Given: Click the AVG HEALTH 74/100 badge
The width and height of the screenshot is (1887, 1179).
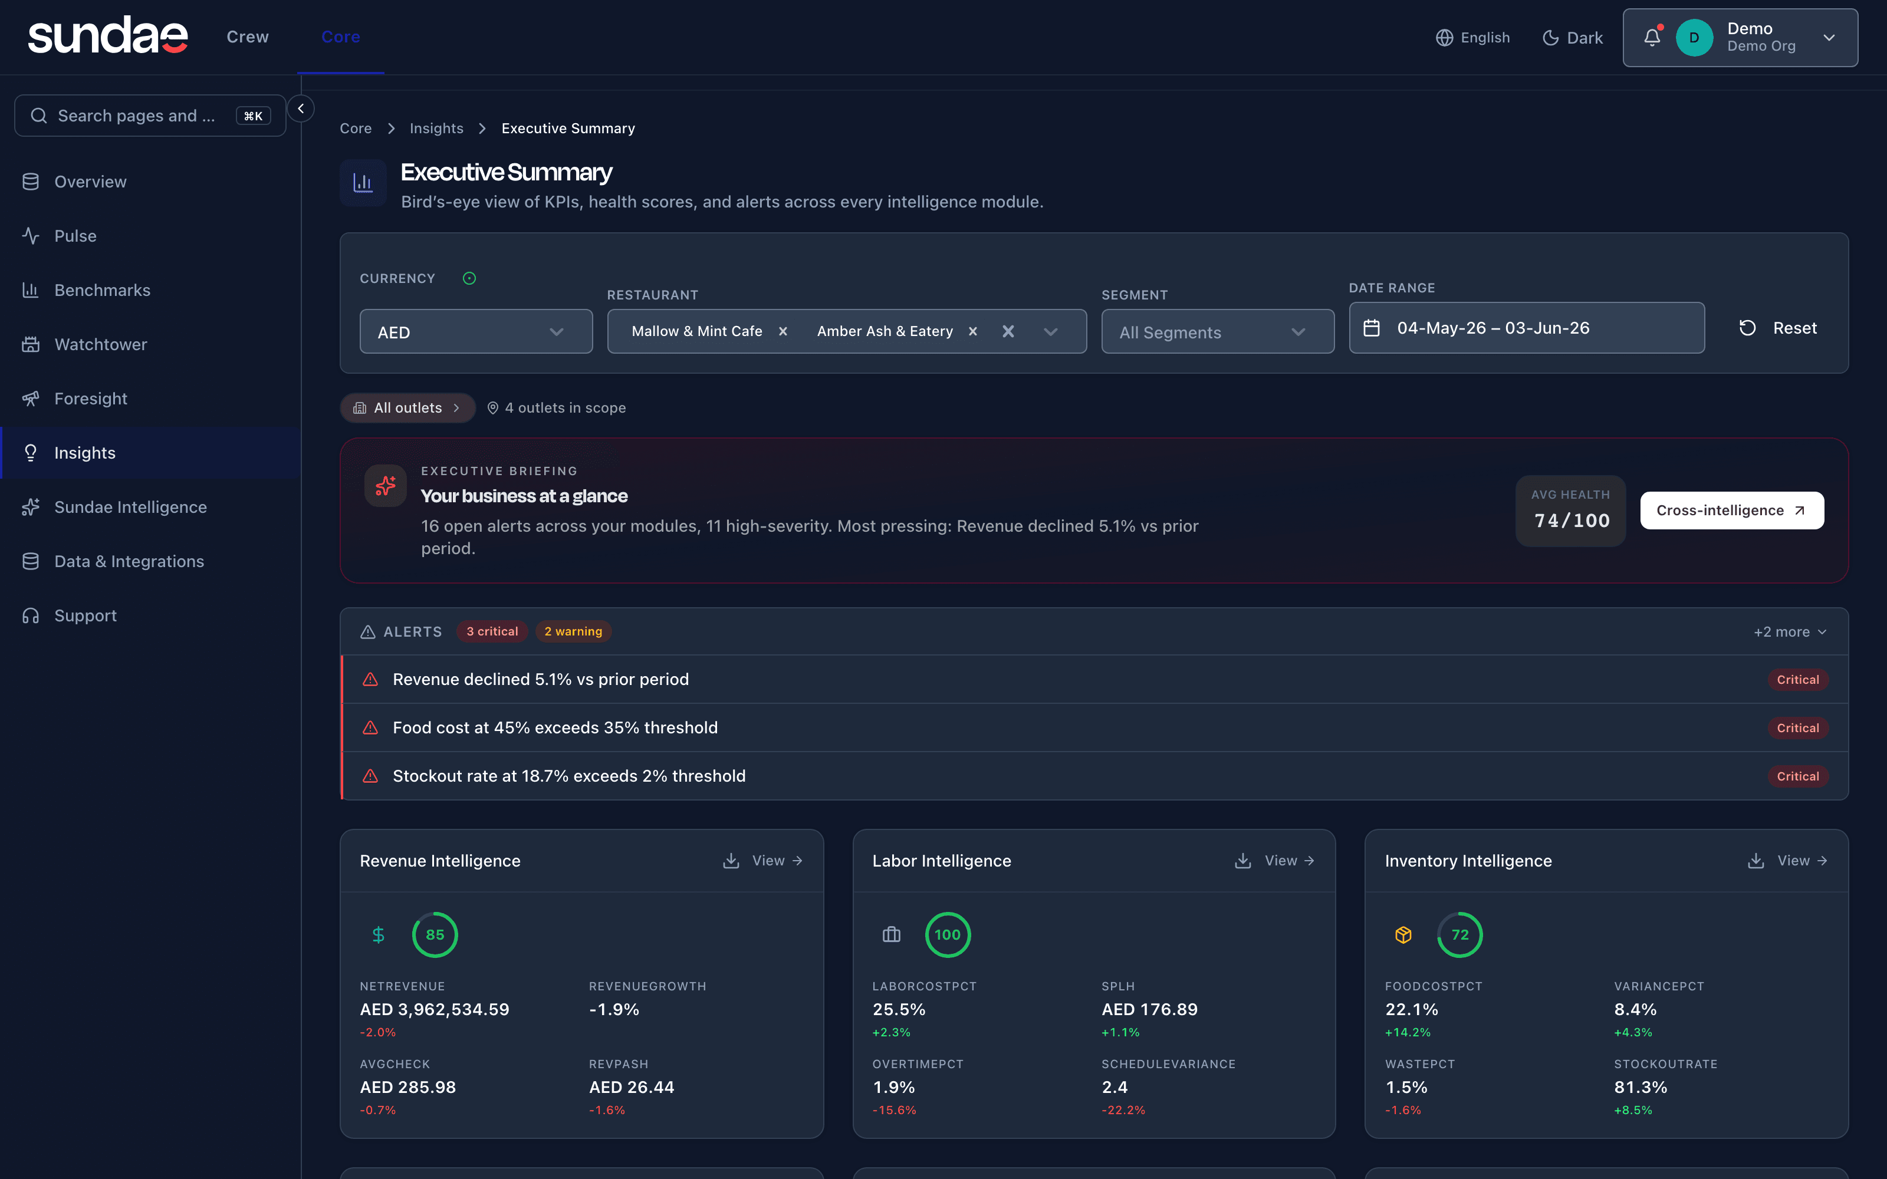Looking at the screenshot, I should click(x=1570, y=510).
